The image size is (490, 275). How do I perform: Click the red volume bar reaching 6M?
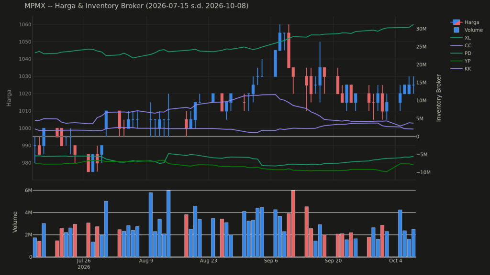coord(293,223)
